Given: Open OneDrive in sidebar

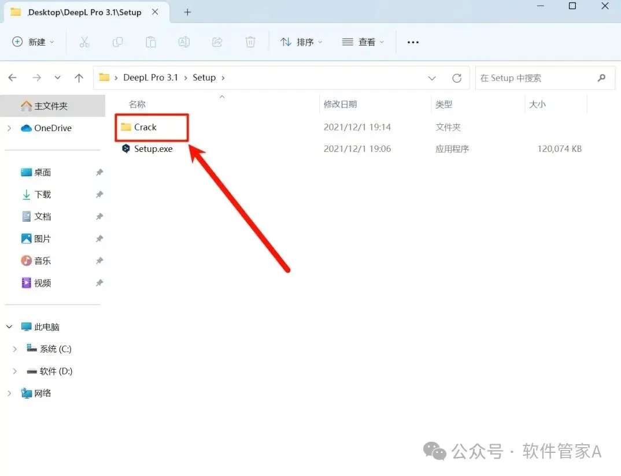Looking at the screenshot, I should pos(46,128).
